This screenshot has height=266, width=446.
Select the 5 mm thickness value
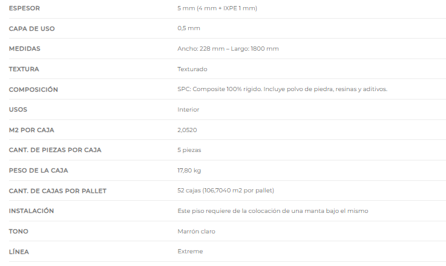(217, 8)
